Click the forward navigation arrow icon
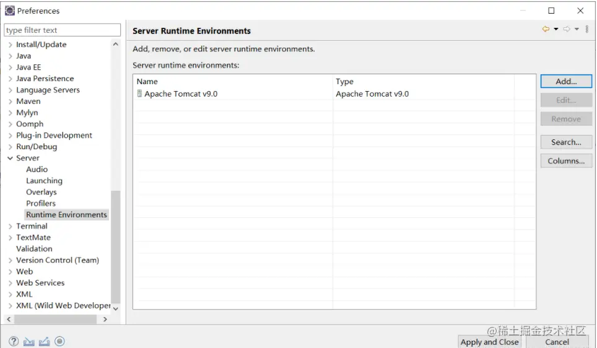Image resolution: width=597 pixels, height=348 pixels. coord(566,30)
